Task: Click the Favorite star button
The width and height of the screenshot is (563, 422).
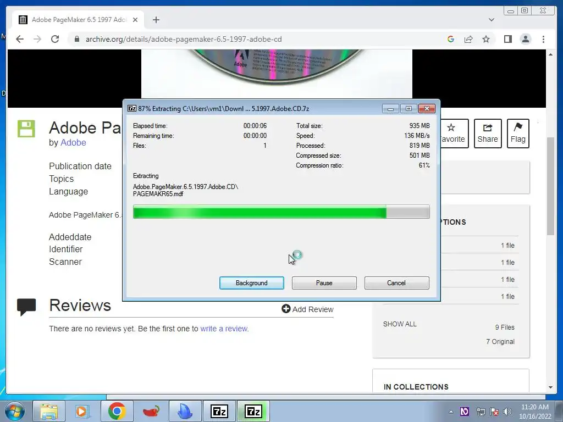Action: coord(454,134)
